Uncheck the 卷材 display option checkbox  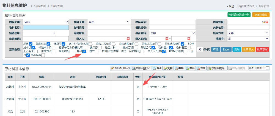point(84,51)
